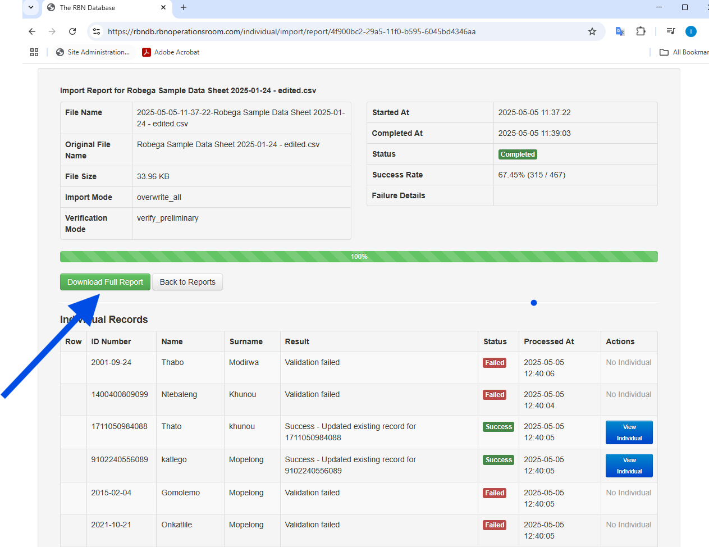The width and height of the screenshot is (709, 547).
Task: Click the URL address field
Action: 337,31
